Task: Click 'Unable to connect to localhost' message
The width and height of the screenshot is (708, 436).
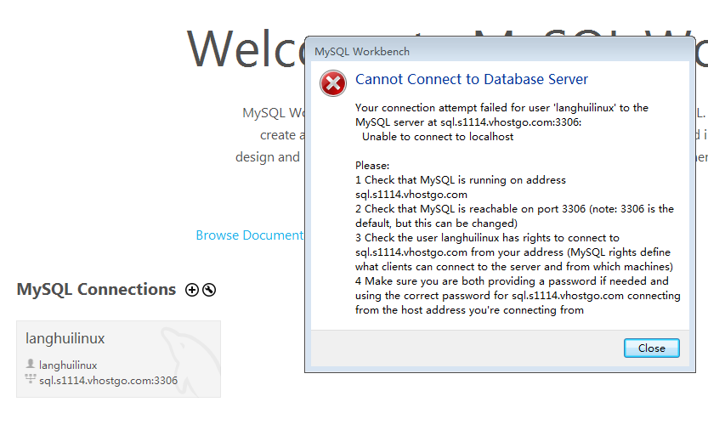Action: [438, 137]
